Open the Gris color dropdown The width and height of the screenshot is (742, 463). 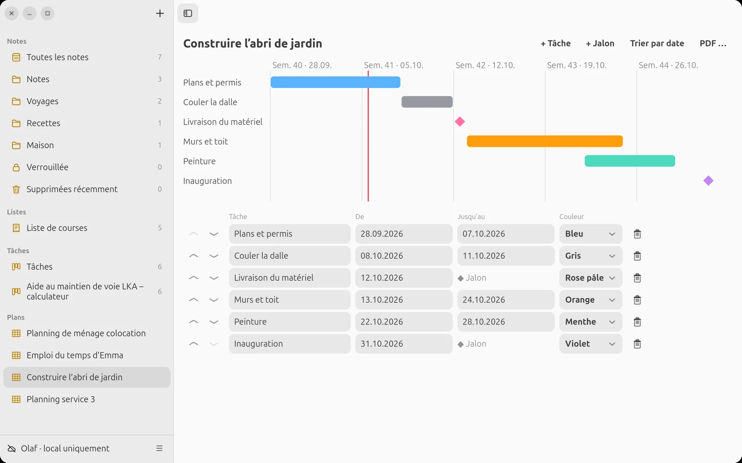click(x=591, y=256)
